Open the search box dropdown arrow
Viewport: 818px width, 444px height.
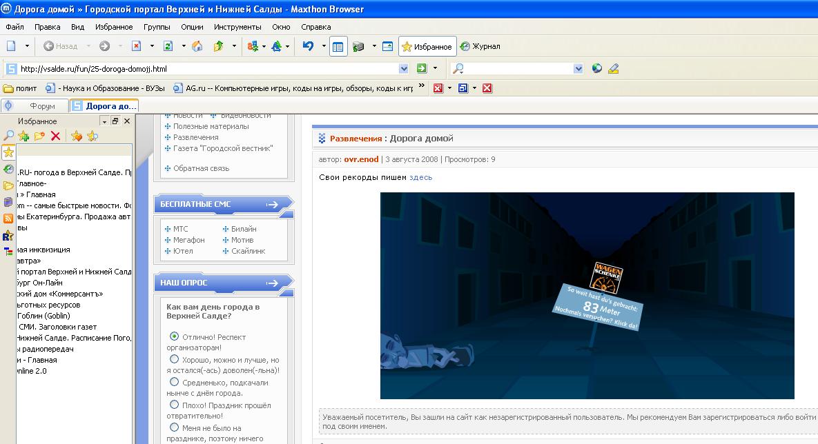(578, 68)
